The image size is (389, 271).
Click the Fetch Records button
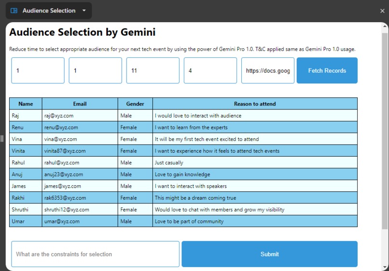[327, 71]
